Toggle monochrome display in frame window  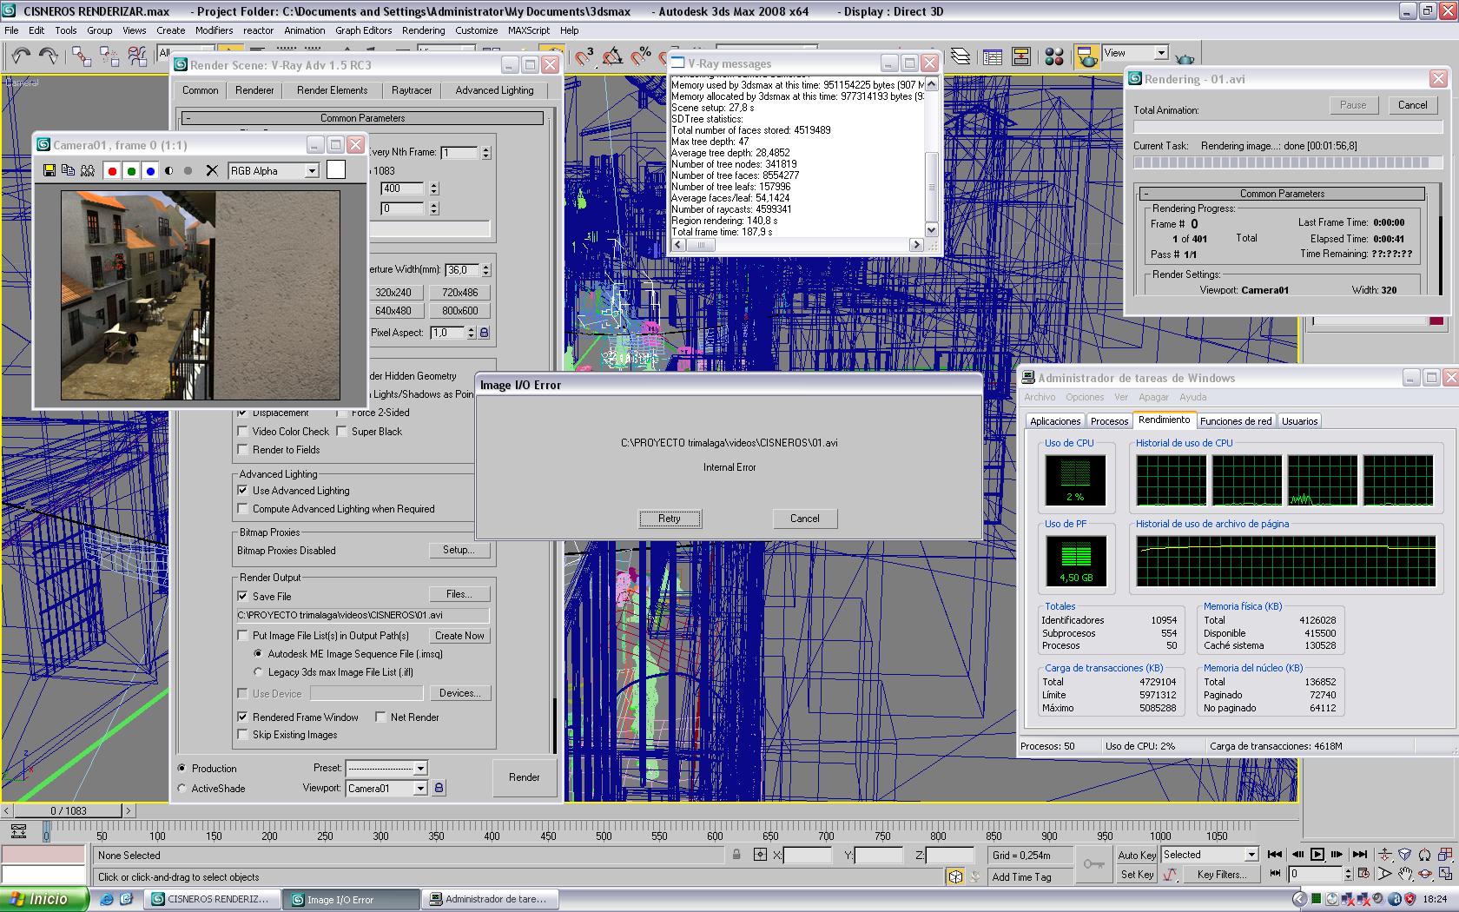click(x=188, y=171)
